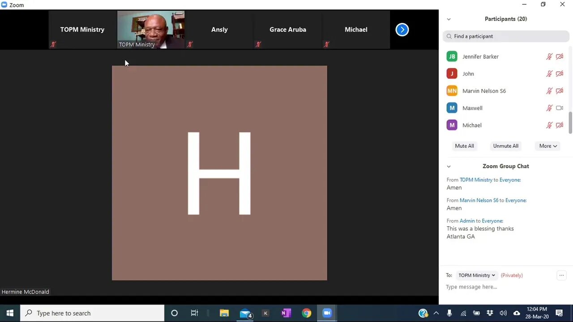The image size is (573, 322).
Task: Click the Dropbox tray icon
Action: pyautogui.click(x=490, y=313)
